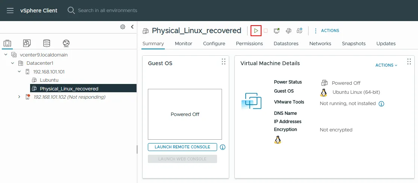Click the 'IP Addresses' label
Screen dimensions: 418x183
pos(288,121)
